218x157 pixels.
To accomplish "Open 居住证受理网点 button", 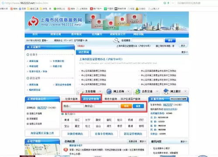I will 133,134.
